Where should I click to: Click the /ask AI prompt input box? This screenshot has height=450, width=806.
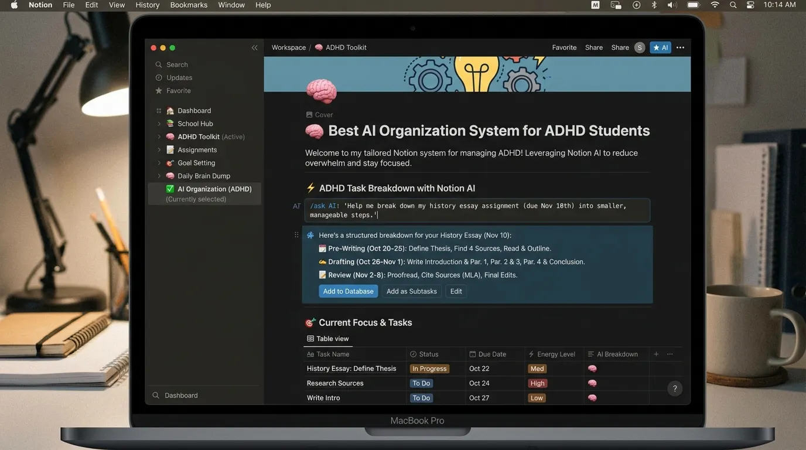477,210
